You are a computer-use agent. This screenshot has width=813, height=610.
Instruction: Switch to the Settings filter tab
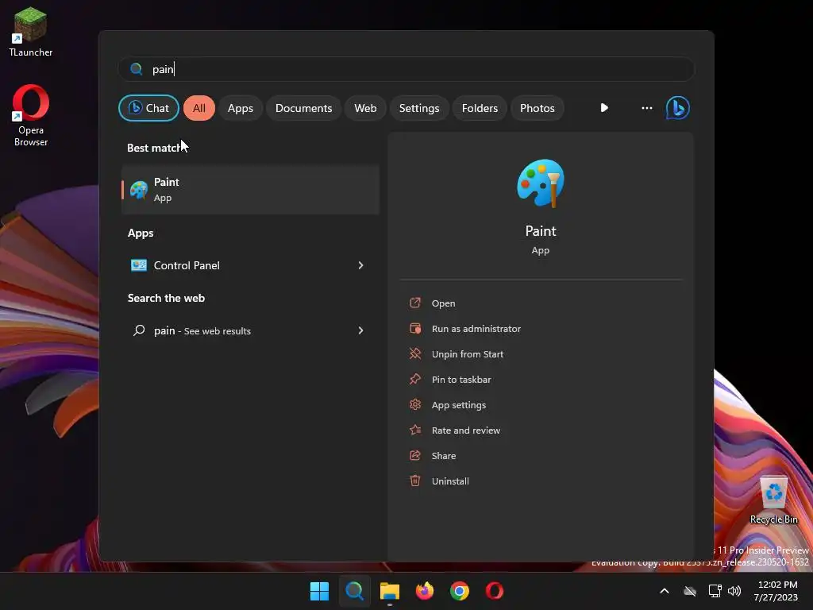pyautogui.click(x=419, y=108)
